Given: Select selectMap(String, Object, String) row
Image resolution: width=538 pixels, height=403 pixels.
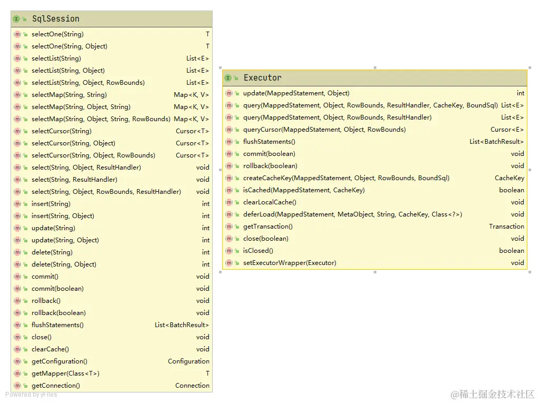Looking at the screenshot, I should tap(112, 107).
